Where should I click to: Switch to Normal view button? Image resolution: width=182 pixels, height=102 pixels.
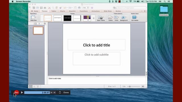click(31, 86)
